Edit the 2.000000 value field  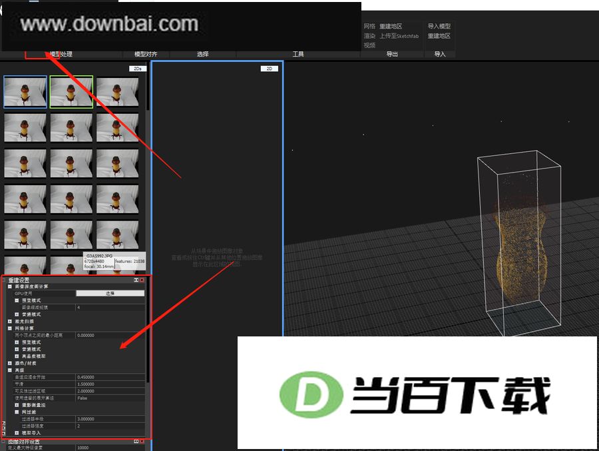pos(110,391)
